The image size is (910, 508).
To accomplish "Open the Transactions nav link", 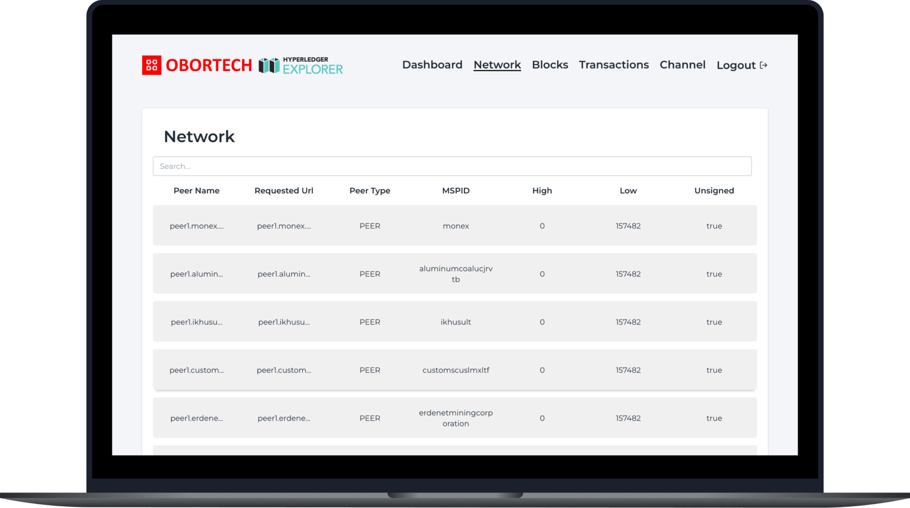I will coord(614,65).
